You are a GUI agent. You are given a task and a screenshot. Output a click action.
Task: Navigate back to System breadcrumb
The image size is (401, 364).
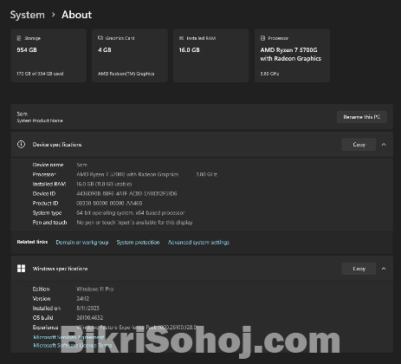tap(28, 15)
